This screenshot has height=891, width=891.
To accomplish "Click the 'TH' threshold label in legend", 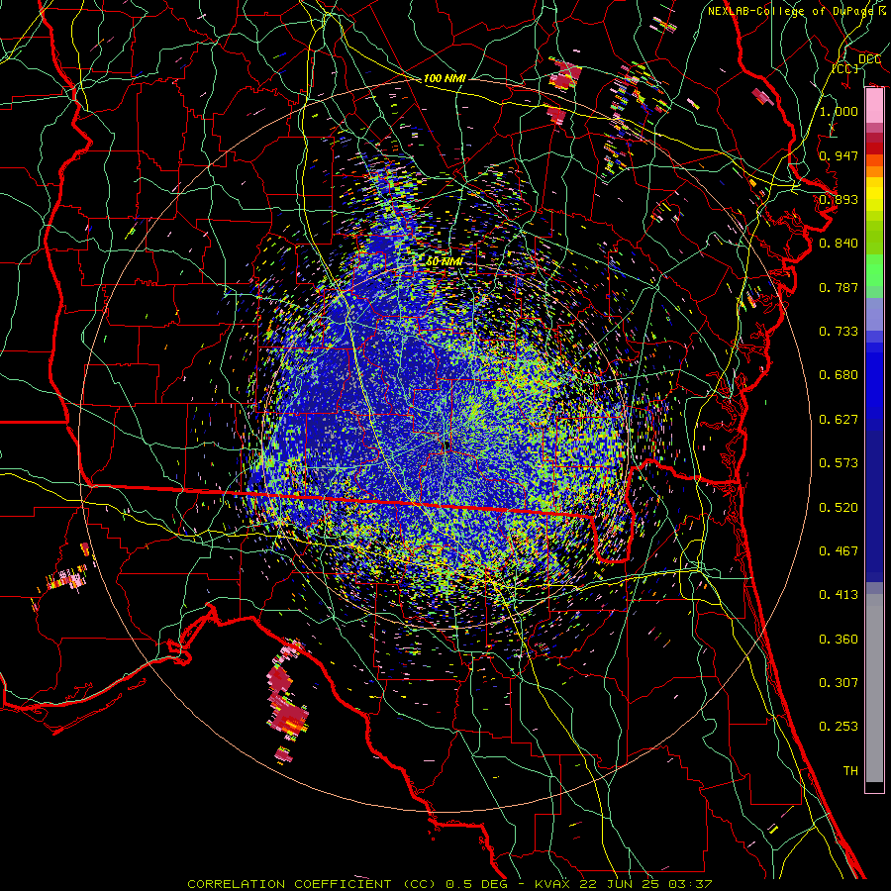I will point(850,771).
